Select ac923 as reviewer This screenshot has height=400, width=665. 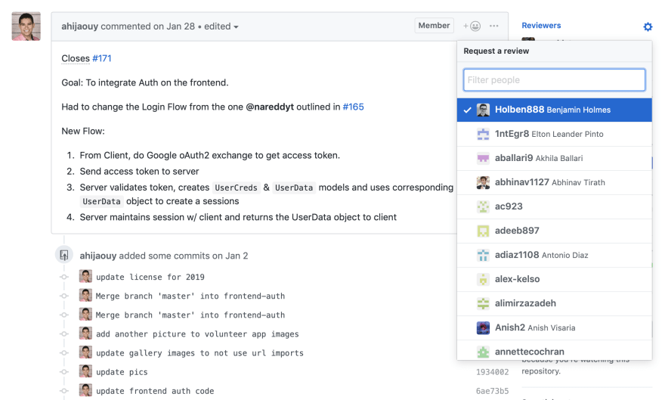coord(555,206)
